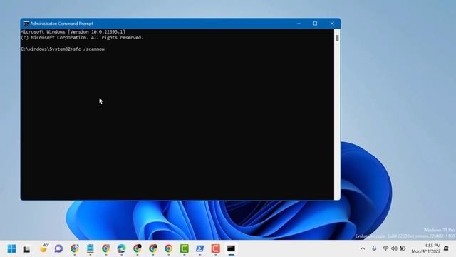The image size is (456, 257).
Task: Open the green Camtasia icon on the taskbar
Action: [184, 248]
